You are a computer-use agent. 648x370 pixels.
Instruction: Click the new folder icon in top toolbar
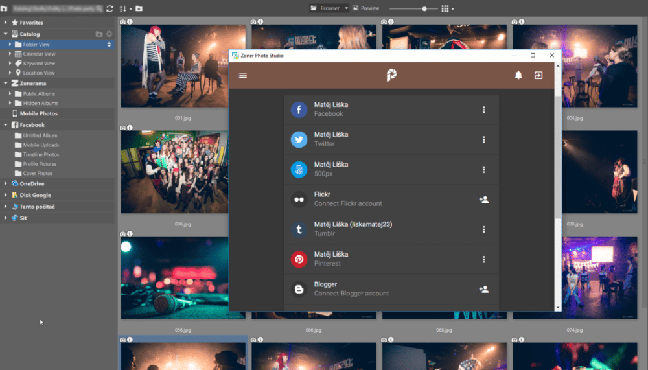click(x=139, y=8)
